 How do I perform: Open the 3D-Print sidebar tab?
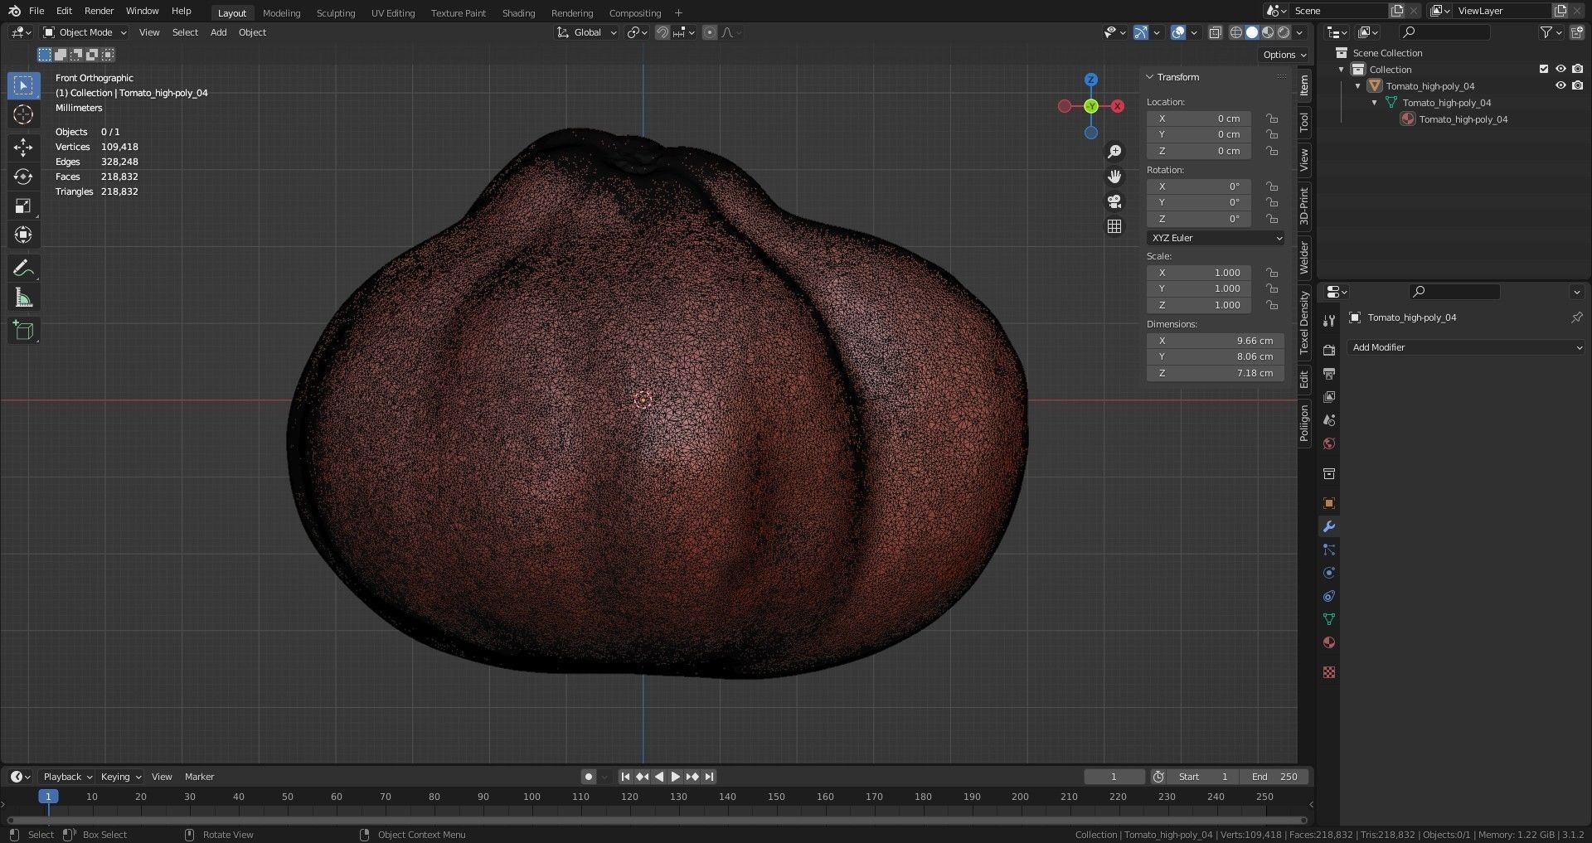click(1304, 206)
